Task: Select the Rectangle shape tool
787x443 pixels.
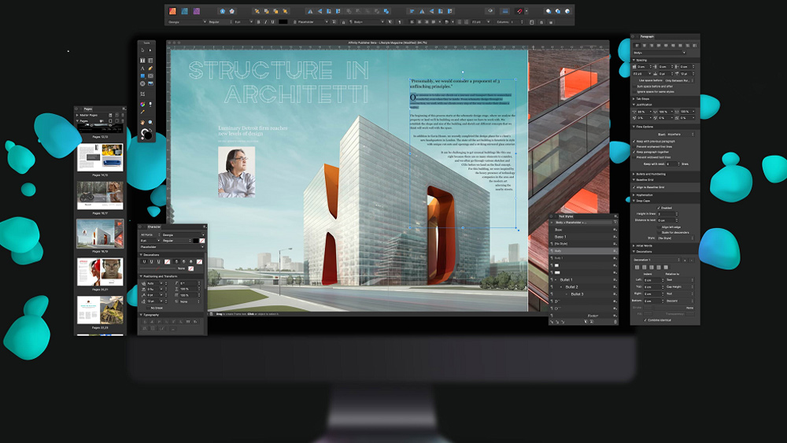Action: click(x=142, y=76)
